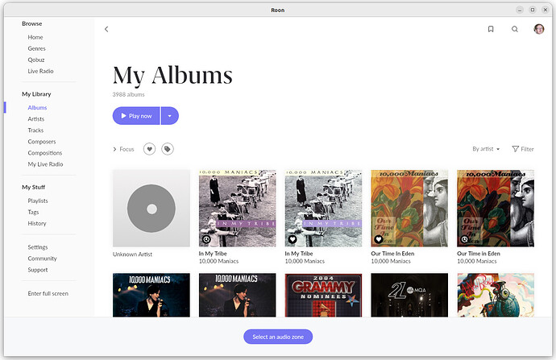Image resolution: width=556 pixels, height=360 pixels.
Task: Open the Filter funnel control
Action: click(523, 149)
